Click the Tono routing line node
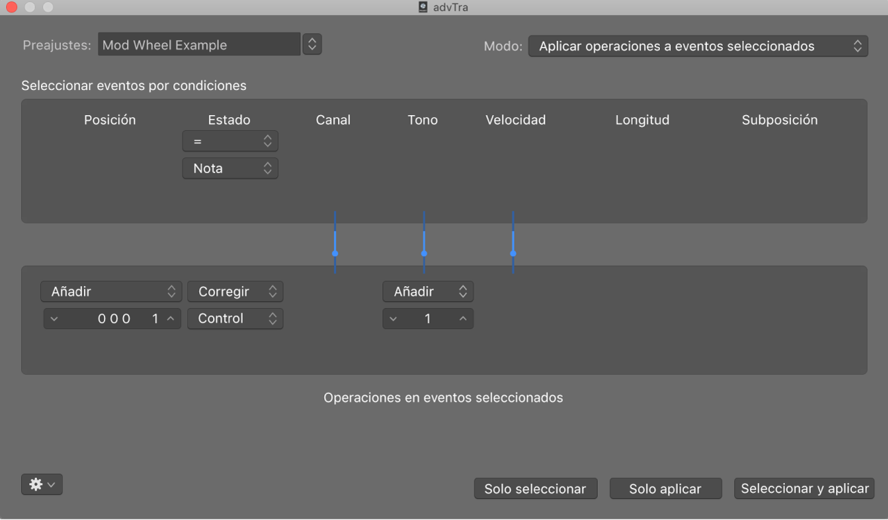 point(424,253)
